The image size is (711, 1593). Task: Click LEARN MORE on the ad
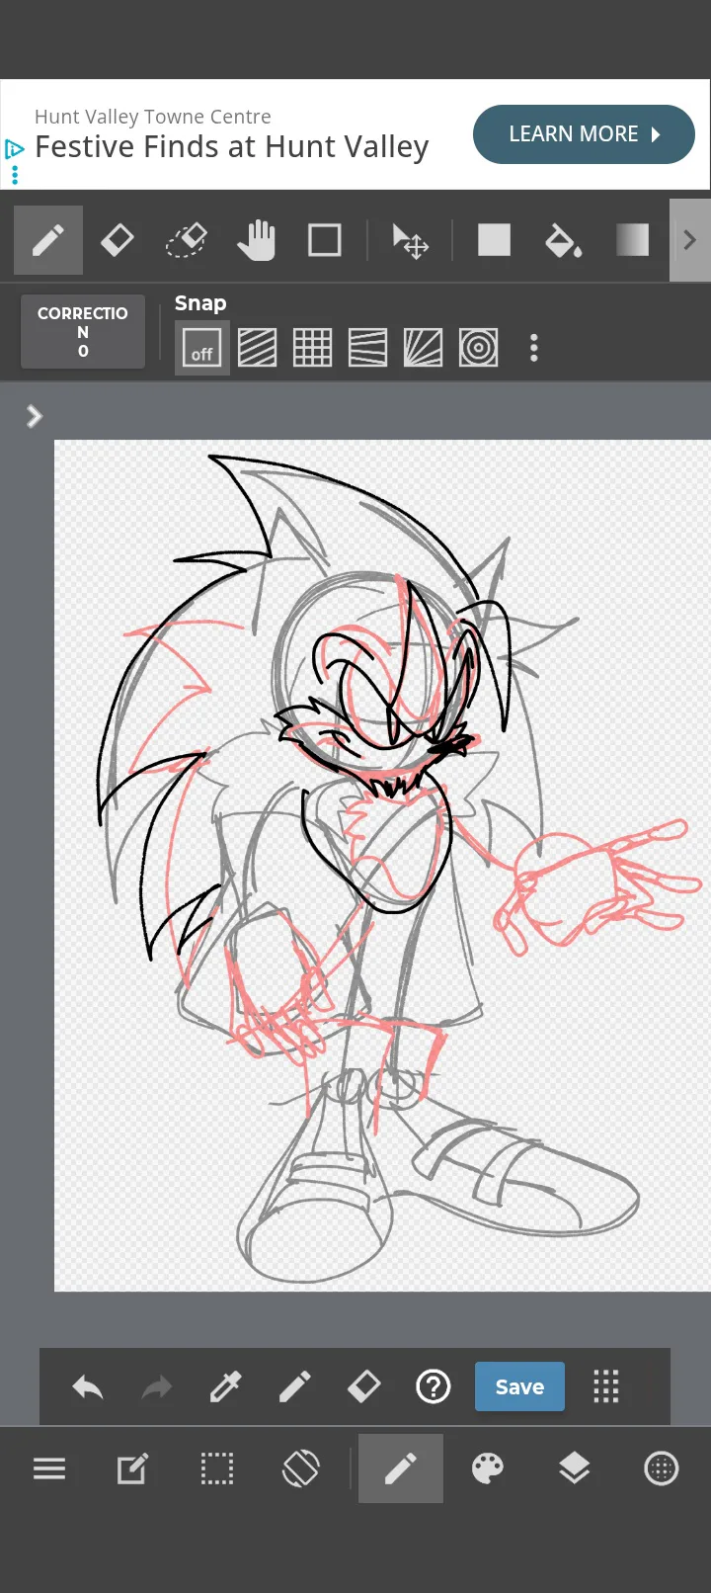[584, 134]
